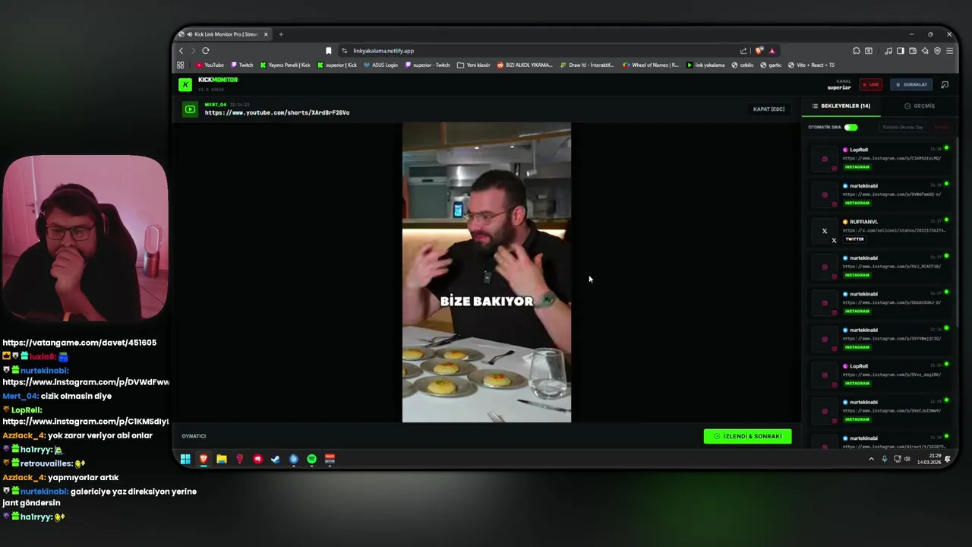Click the share icon in the address bar
Screen dimensions: 972x547
(x=743, y=51)
